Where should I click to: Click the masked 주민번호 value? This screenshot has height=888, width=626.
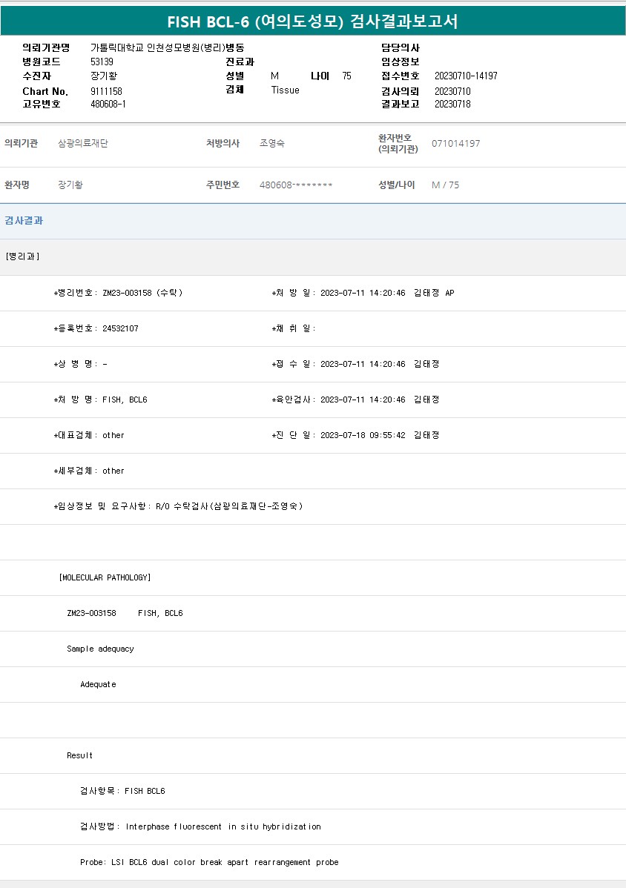pyautogui.click(x=295, y=185)
